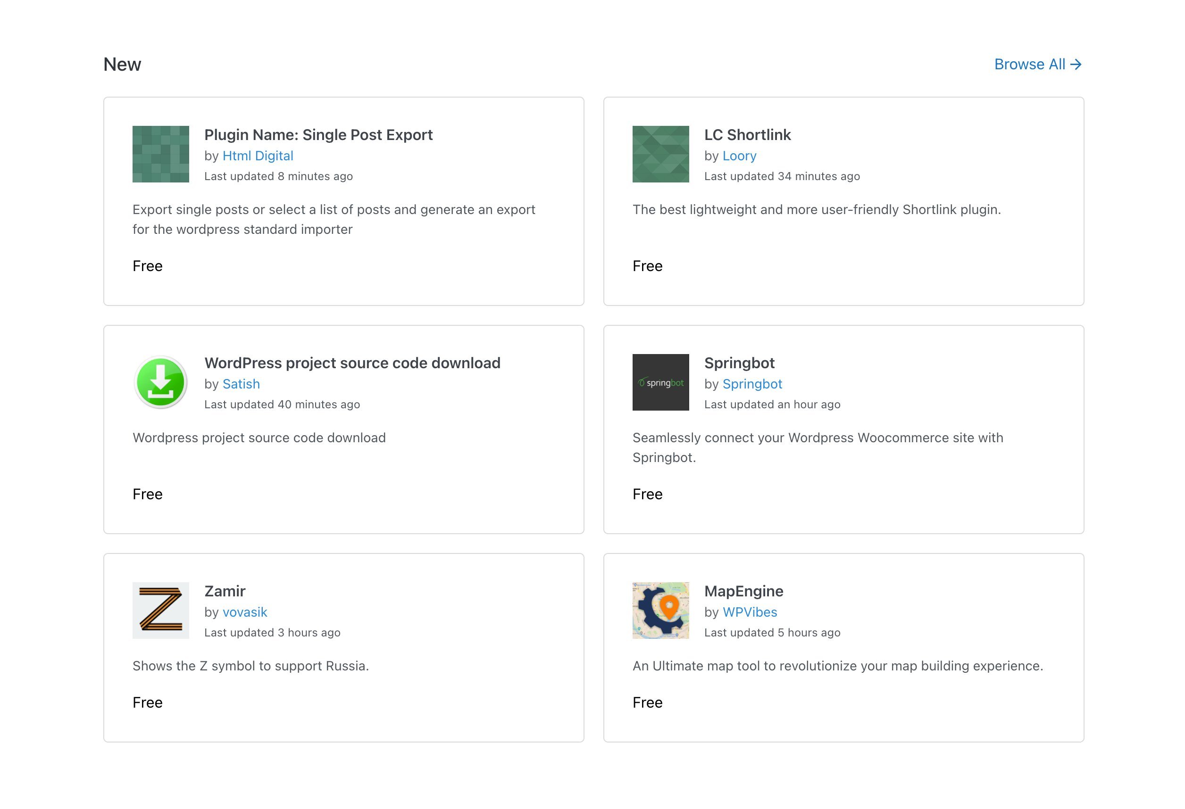Open the LC Shortlink title
Screen dimensions: 1185x809
[x=747, y=134]
